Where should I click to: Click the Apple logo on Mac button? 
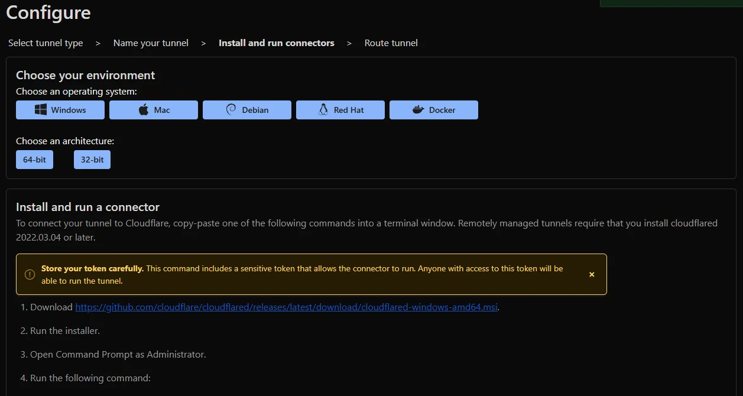144,110
